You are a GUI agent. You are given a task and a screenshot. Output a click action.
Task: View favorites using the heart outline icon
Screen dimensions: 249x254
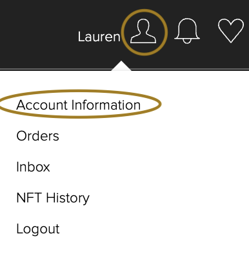pyautogui.click(x=231, y=31)
